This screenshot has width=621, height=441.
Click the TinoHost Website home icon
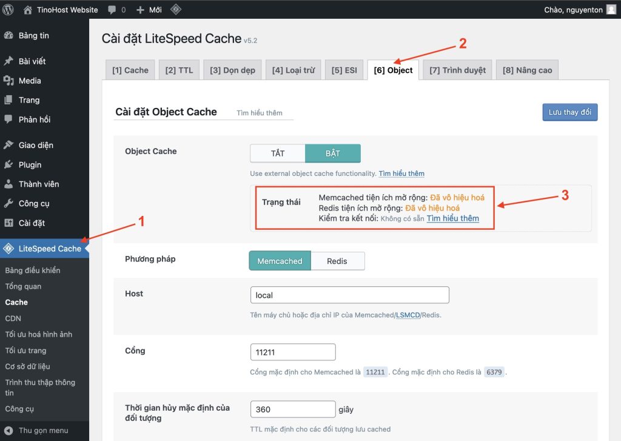point(28,10)
